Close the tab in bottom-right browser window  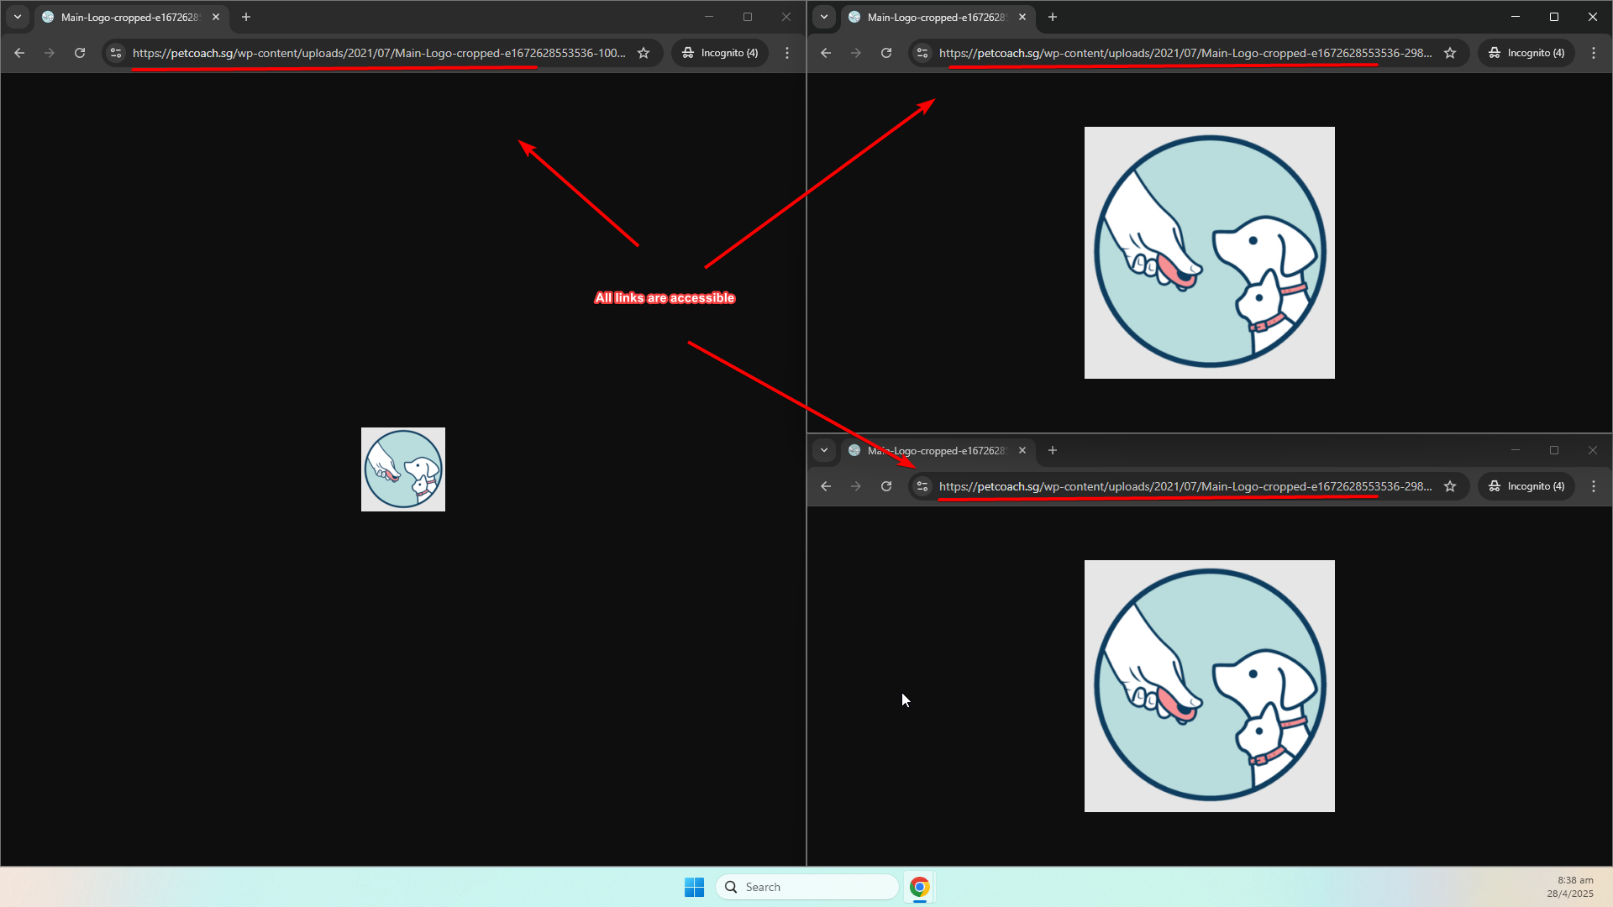1022,450
